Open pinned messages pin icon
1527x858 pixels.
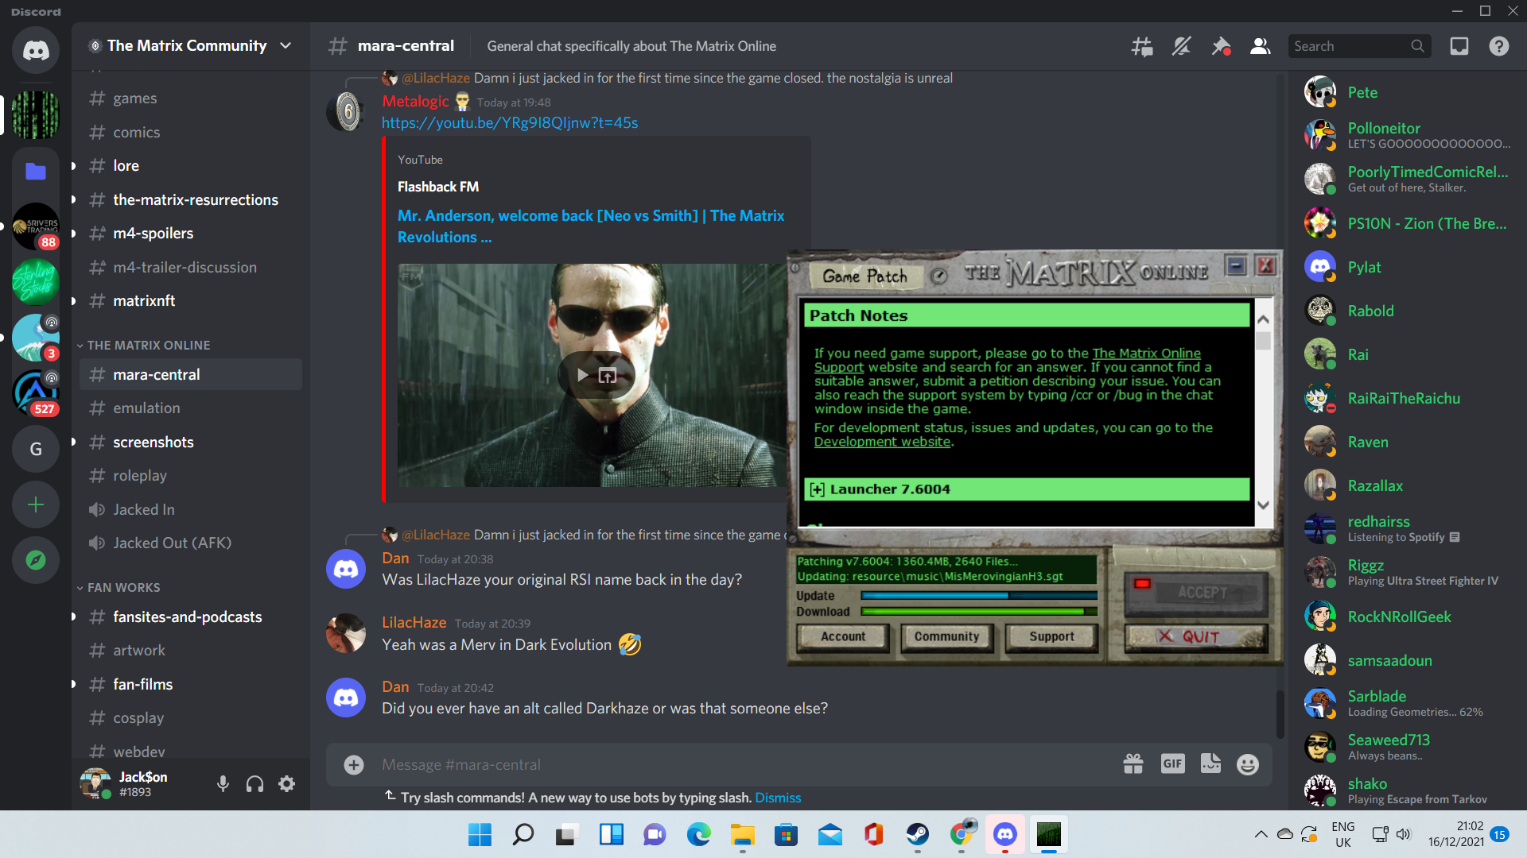click(1220, 46)
